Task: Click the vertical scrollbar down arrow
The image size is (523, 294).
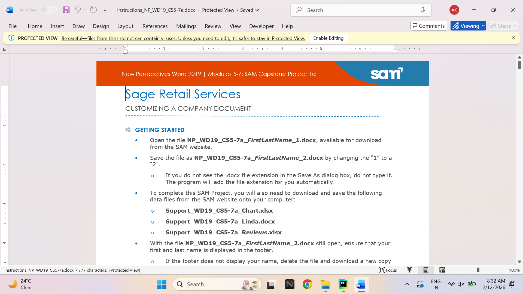Action: [x=519, y=262]
